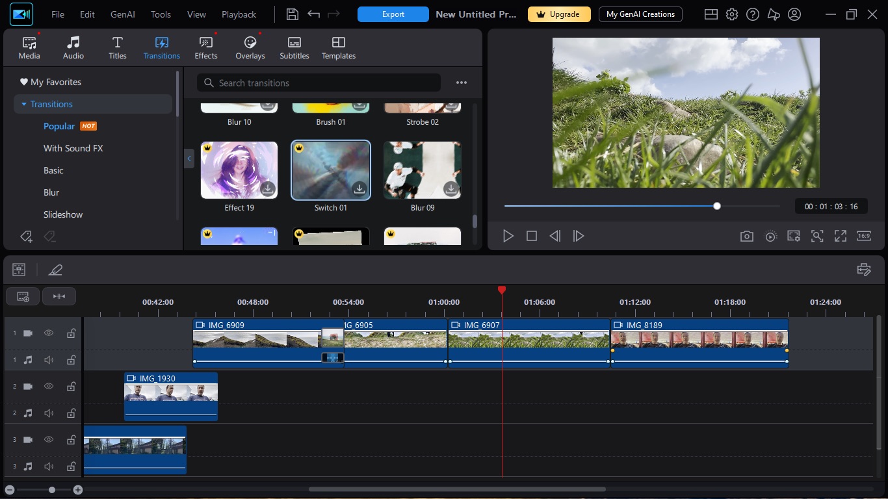Open My GenAI Creations
The width and height of the screenshot is (888, 499).
pos(640,14)
